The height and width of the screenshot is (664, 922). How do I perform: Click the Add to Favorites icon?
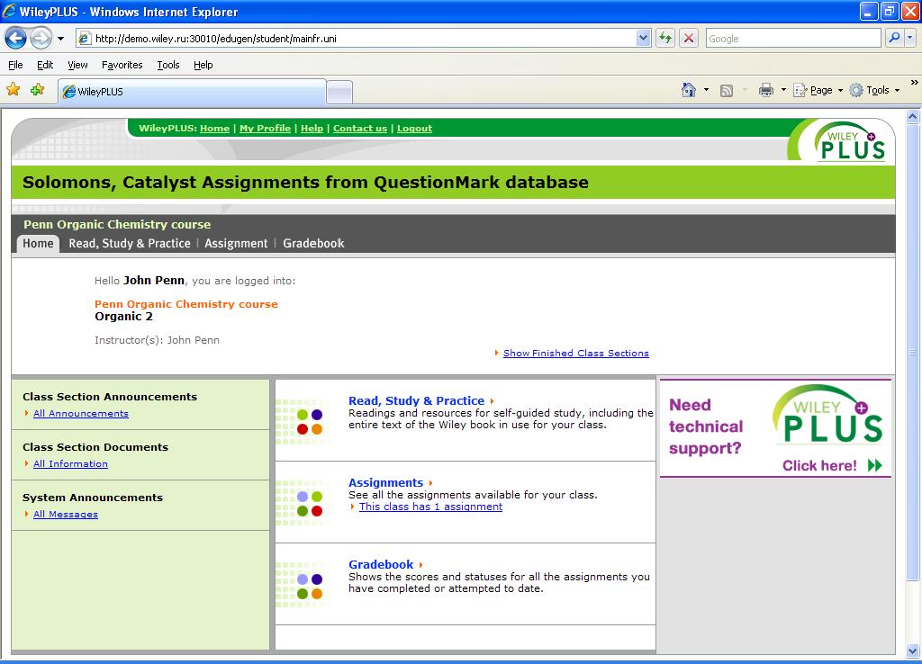[x=38, y=89]
